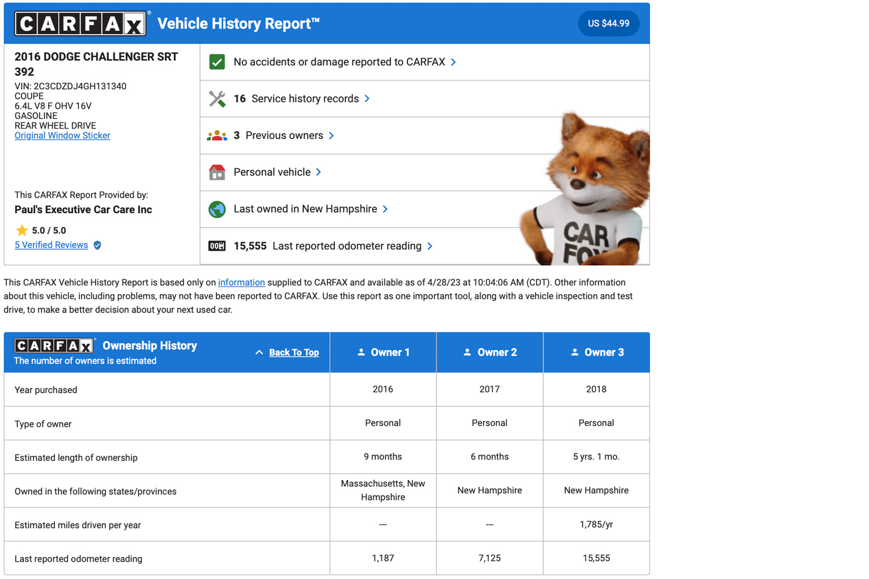The image size is (869, 579).
Task: Expand the Service history records chevron
Action: (367, 98)
